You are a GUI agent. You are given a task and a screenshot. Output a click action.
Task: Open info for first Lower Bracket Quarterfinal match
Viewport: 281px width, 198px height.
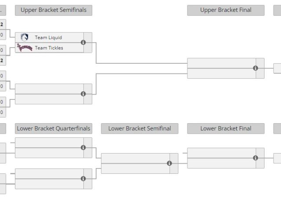click(83, 147)
